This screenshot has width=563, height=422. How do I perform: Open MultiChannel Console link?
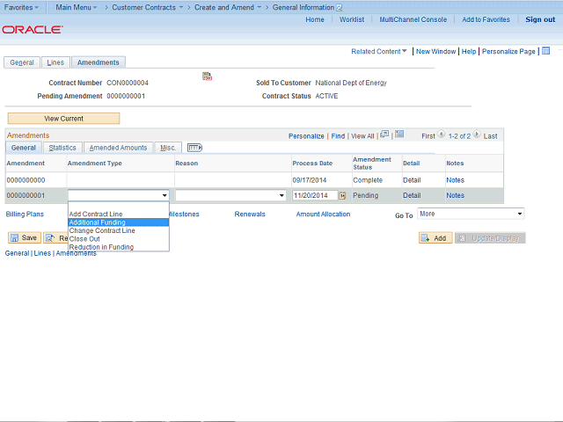pos(413,19)
